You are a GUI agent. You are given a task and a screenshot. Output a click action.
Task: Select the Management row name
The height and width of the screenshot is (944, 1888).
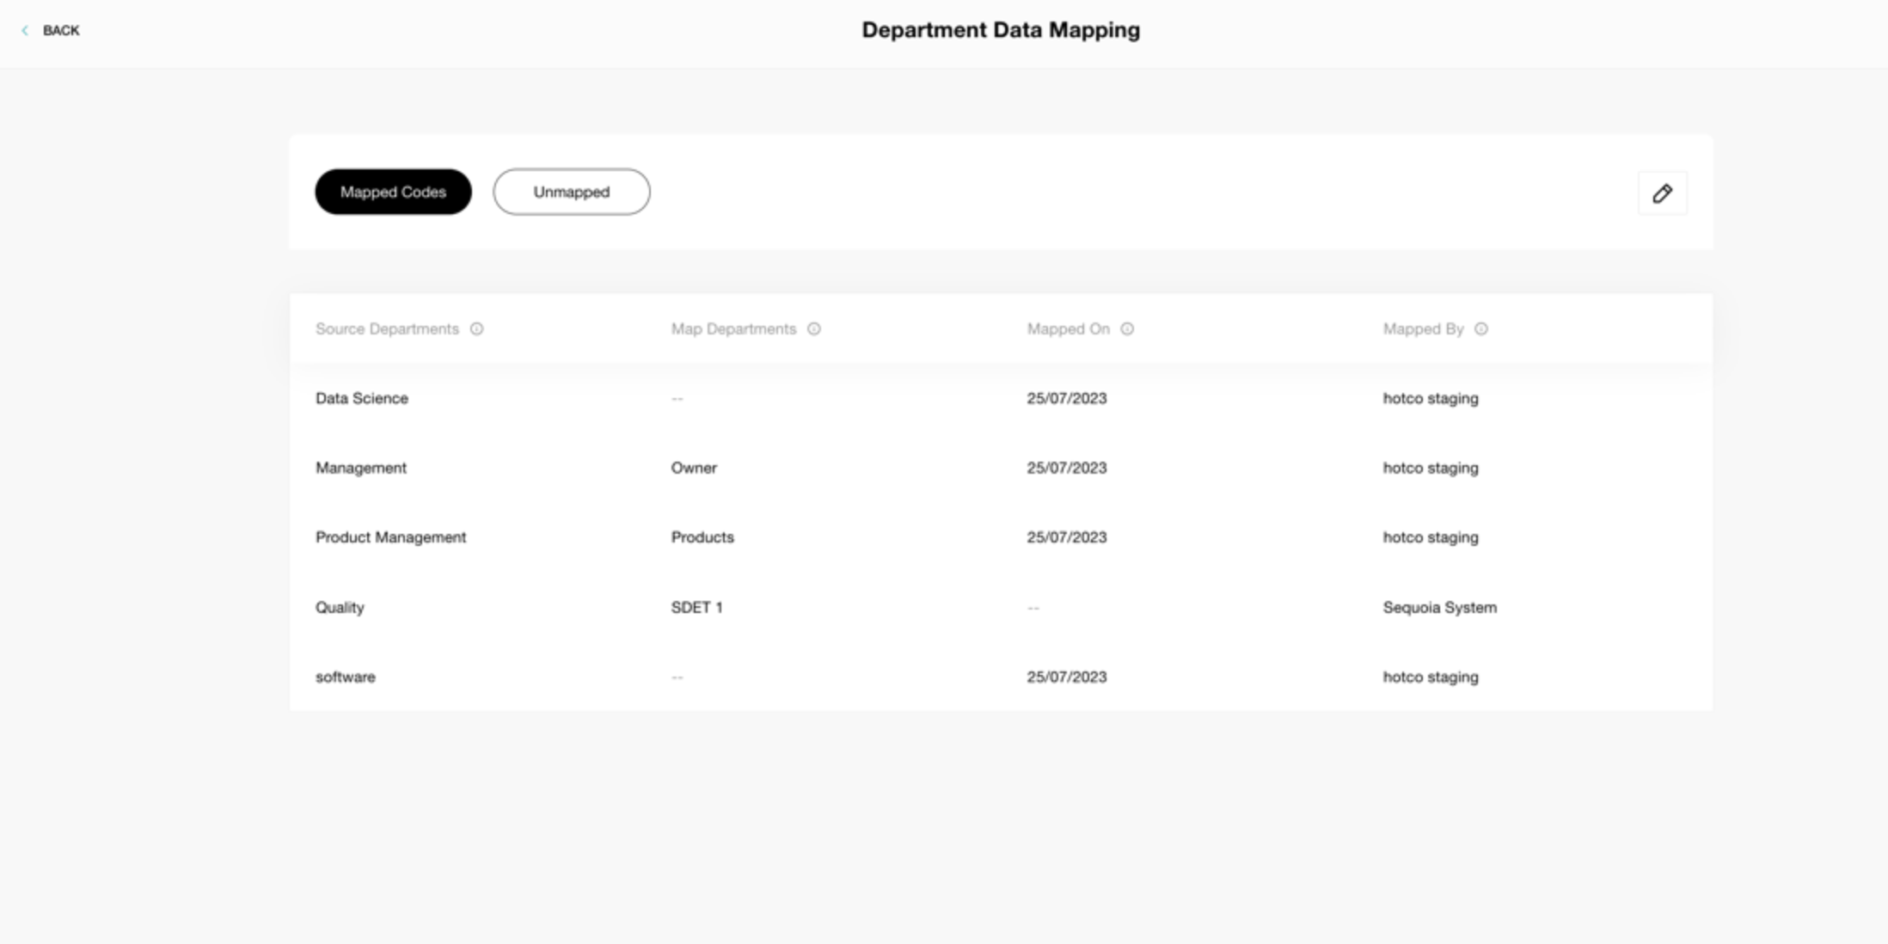pos(360,468)
